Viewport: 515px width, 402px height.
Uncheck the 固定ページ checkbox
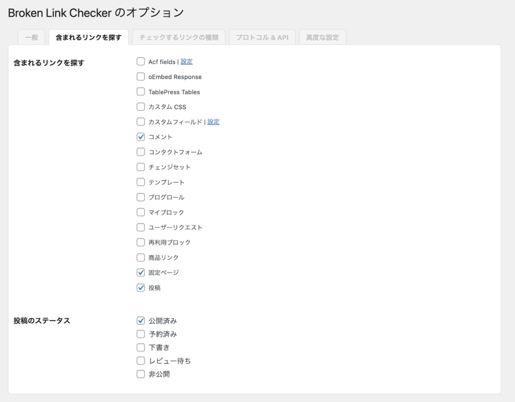[141, 272]
